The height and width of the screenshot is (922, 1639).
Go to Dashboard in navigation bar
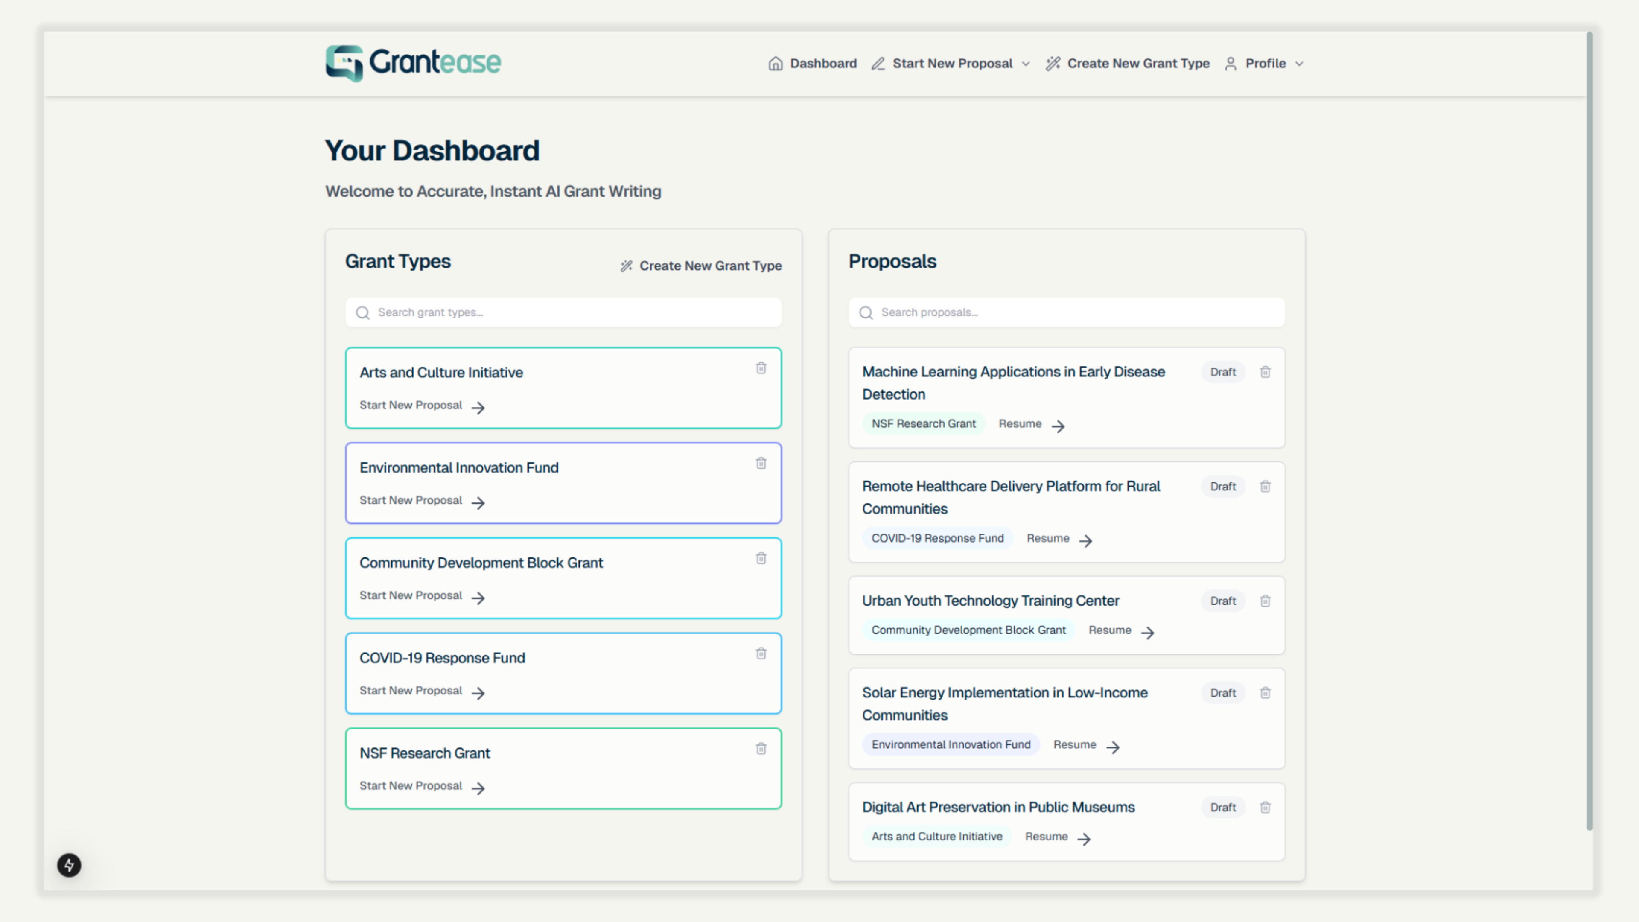[x=813, y=64]
